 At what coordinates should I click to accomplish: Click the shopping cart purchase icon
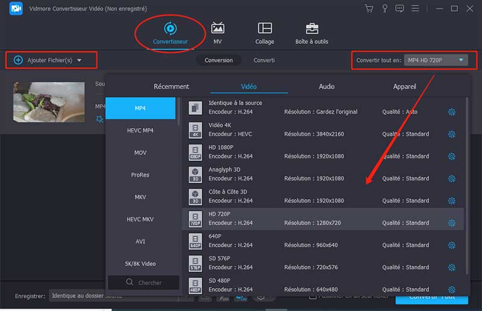[x=369, y=8]
